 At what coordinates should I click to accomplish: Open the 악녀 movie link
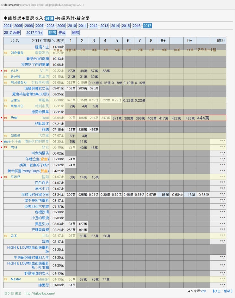pyautogui.click(x=14, y=147)
